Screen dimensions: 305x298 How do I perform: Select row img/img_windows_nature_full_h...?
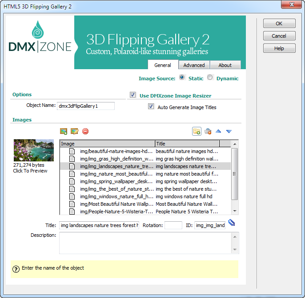click(x=145, y=196)
